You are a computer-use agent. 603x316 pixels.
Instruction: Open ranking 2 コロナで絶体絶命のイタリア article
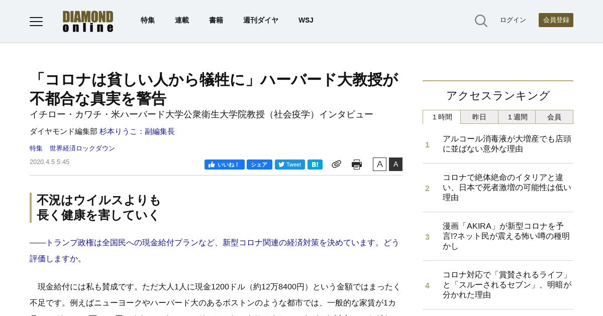[507, 188]
